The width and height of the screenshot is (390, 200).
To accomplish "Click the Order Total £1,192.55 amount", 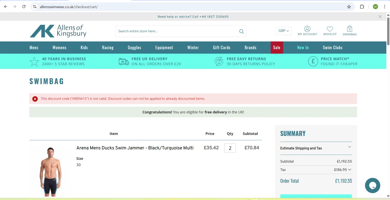I will pyautogui.click(x=343, y=181).
